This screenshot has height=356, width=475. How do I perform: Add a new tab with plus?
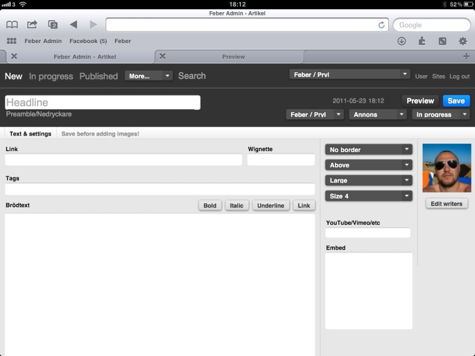466,57
